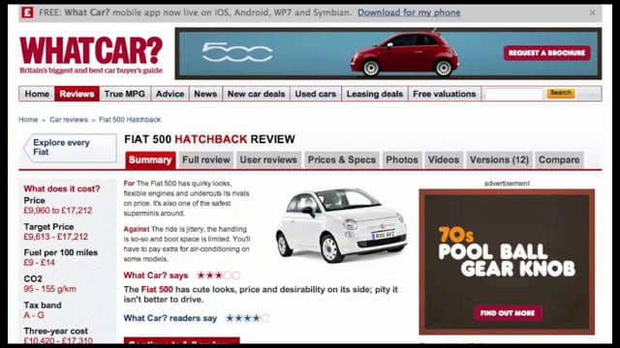Viewport: 620px width, 348px height.
Task: Go to True MPG section
Action: coord(125,94)
